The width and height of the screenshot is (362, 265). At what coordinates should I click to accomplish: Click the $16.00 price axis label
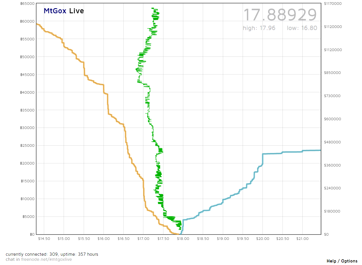click(104, 239)
